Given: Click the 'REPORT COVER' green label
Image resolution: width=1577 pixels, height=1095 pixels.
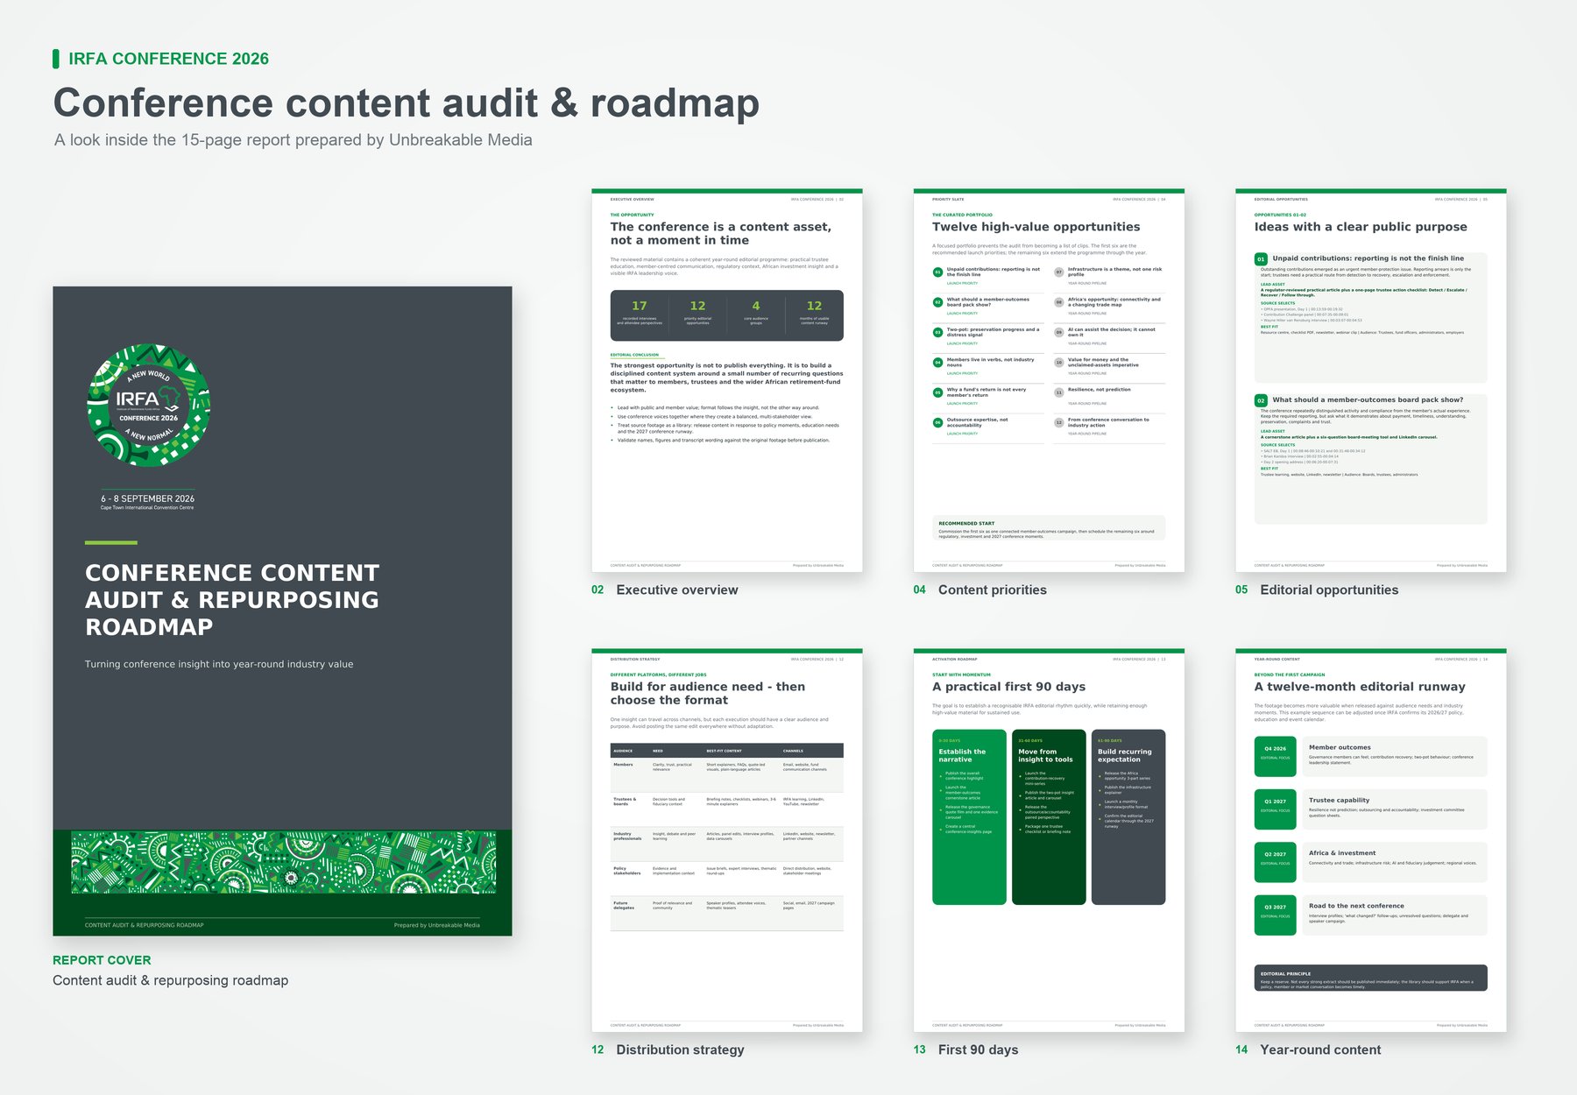Looking at the screenshot, I should pyautogui.click(x=102, y=960).
